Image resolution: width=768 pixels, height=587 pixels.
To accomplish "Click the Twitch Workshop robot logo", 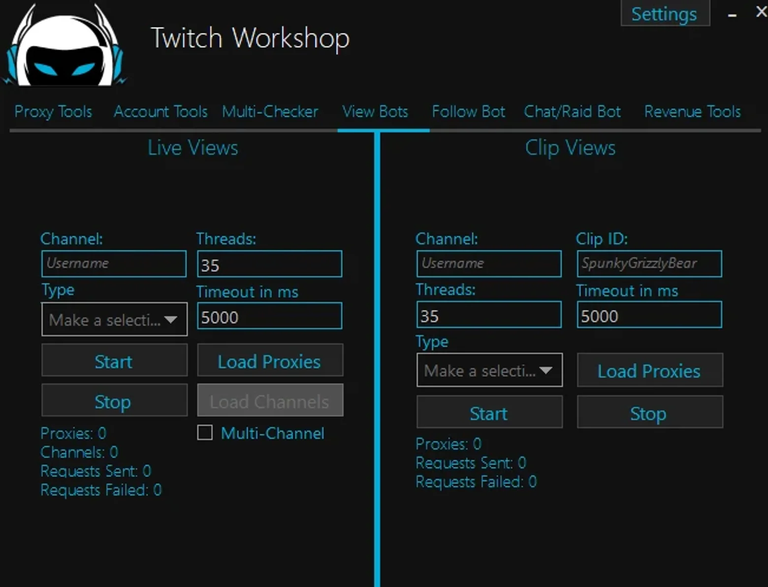I will pyautogui.click(x=64, y=45).
